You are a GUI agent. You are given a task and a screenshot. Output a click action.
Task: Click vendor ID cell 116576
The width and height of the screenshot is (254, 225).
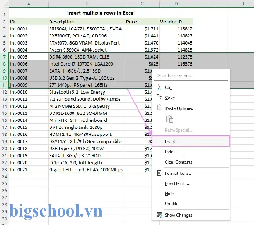click(176, 64)
